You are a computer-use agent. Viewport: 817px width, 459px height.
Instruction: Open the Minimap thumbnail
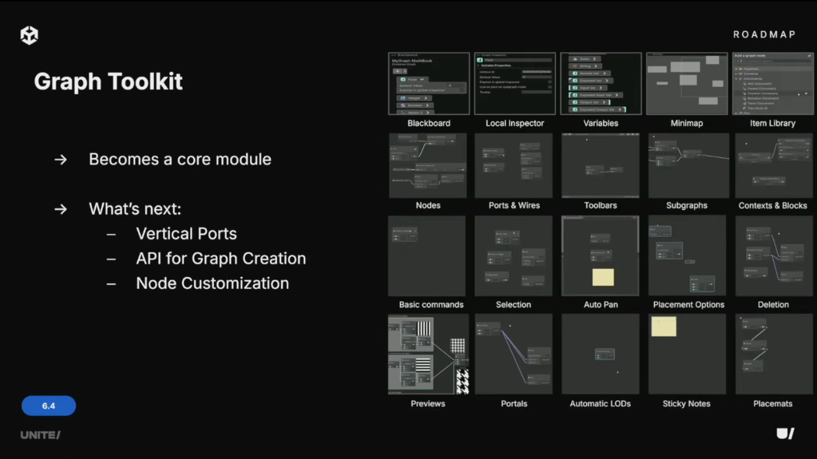[687, 83]
